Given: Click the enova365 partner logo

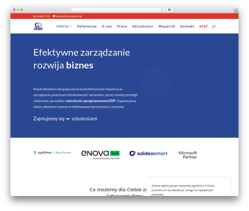Looking at the screenshot, I should tap(101, 155).
